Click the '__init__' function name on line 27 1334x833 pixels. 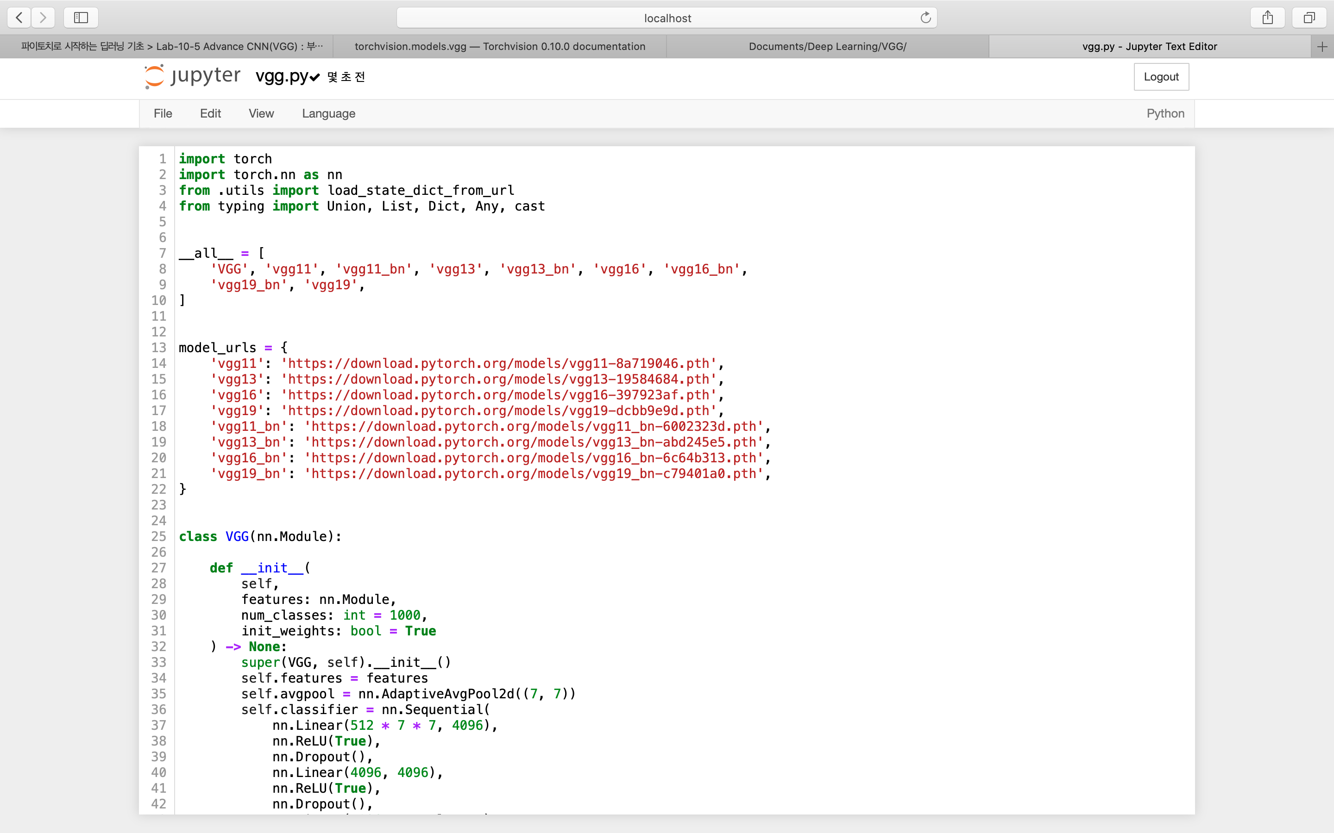[272, 568]
